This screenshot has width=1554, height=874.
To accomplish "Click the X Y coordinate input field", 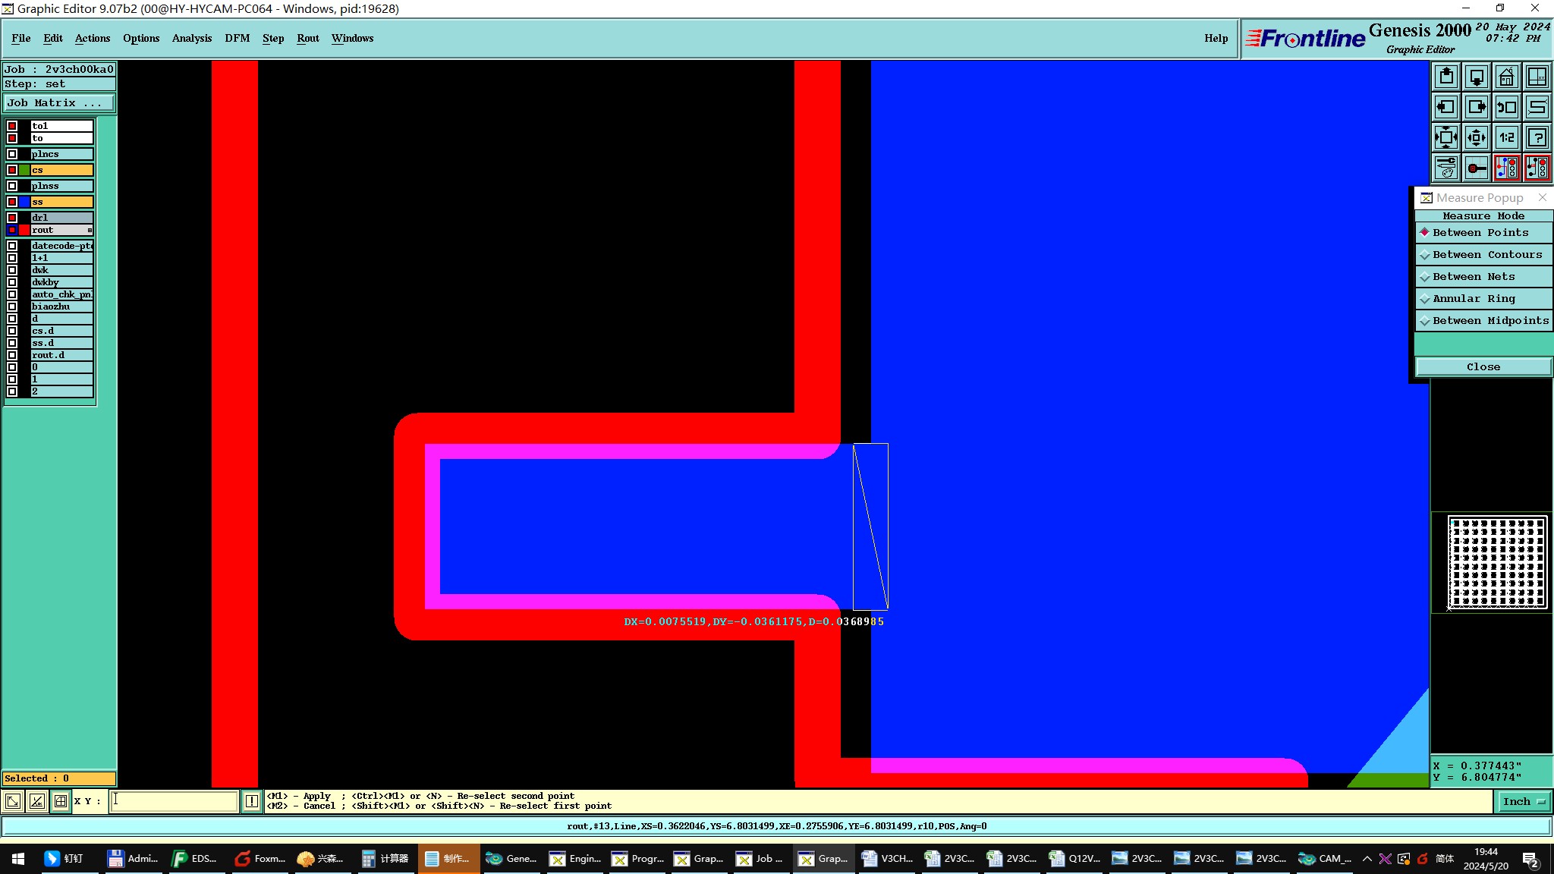I will 175,801.
